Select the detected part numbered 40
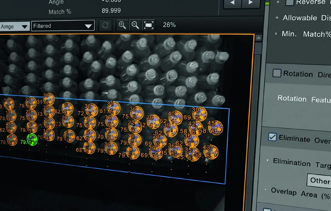 [175, 117]
